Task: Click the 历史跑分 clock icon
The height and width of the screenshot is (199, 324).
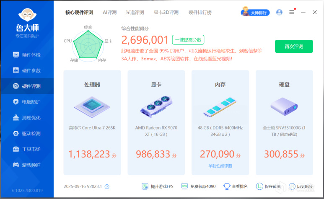Action: 292,186
